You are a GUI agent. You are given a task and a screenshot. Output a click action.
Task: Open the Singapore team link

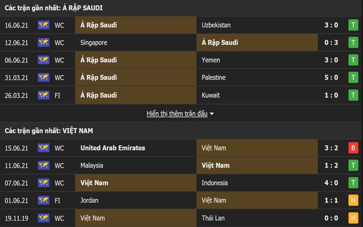94,43
